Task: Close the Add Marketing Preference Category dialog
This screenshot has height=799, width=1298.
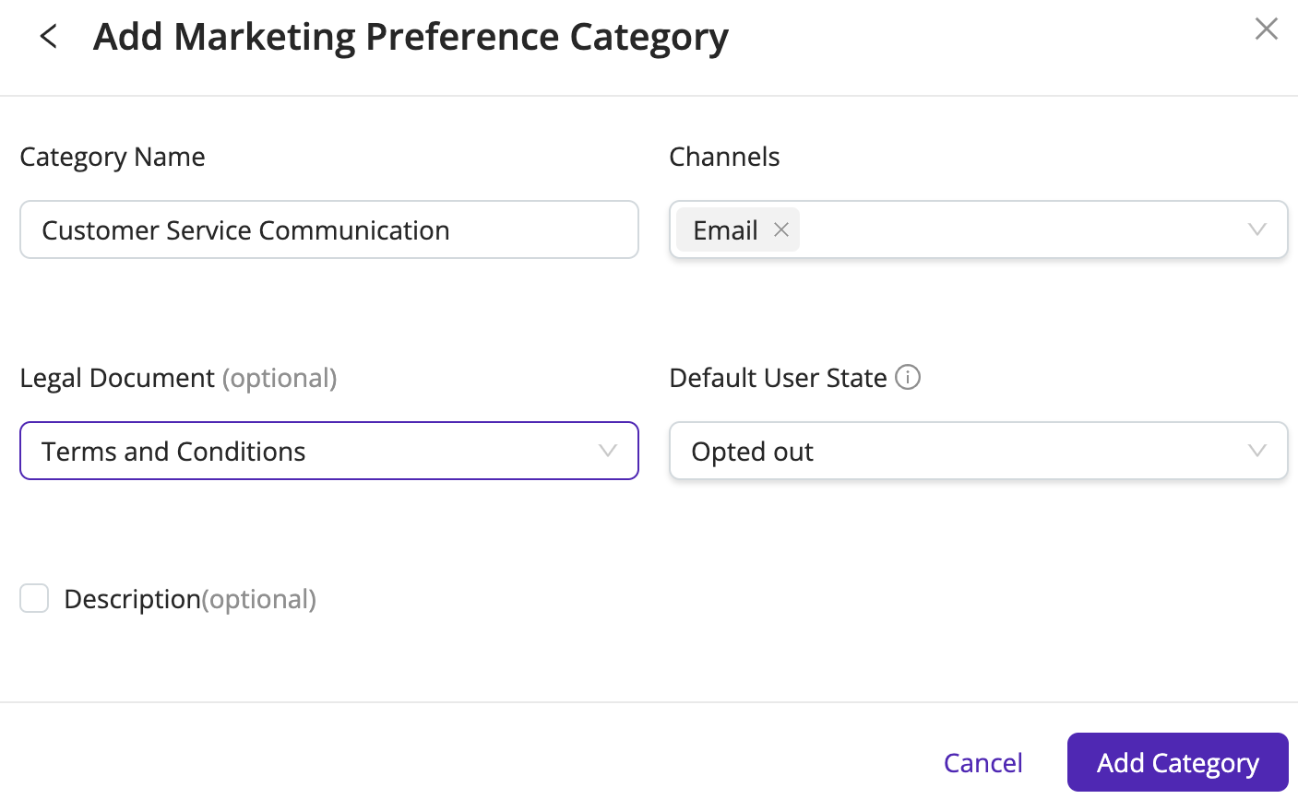Action: [x=1266, y=29]
